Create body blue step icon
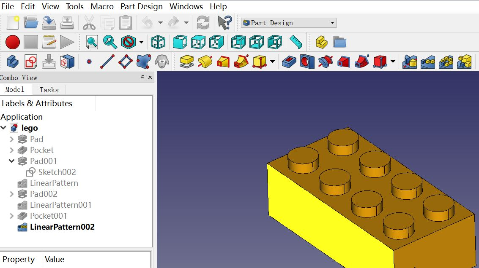Screen dimensions: 479x268 pos(13,62)
